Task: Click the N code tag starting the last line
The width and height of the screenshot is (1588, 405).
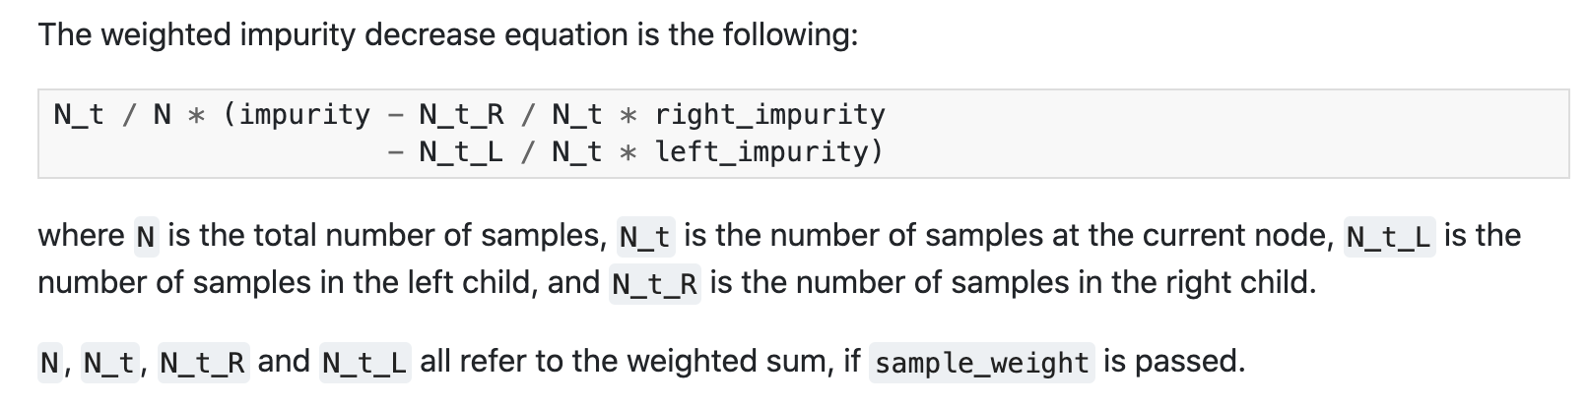Action: coord(48,363)
